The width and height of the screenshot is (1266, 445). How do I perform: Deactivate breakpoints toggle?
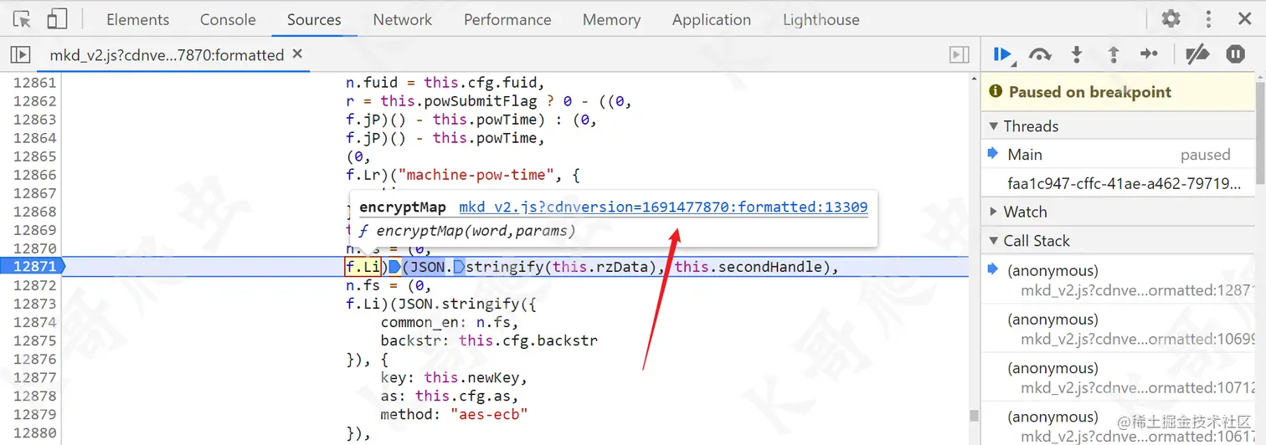point(1197,54)
